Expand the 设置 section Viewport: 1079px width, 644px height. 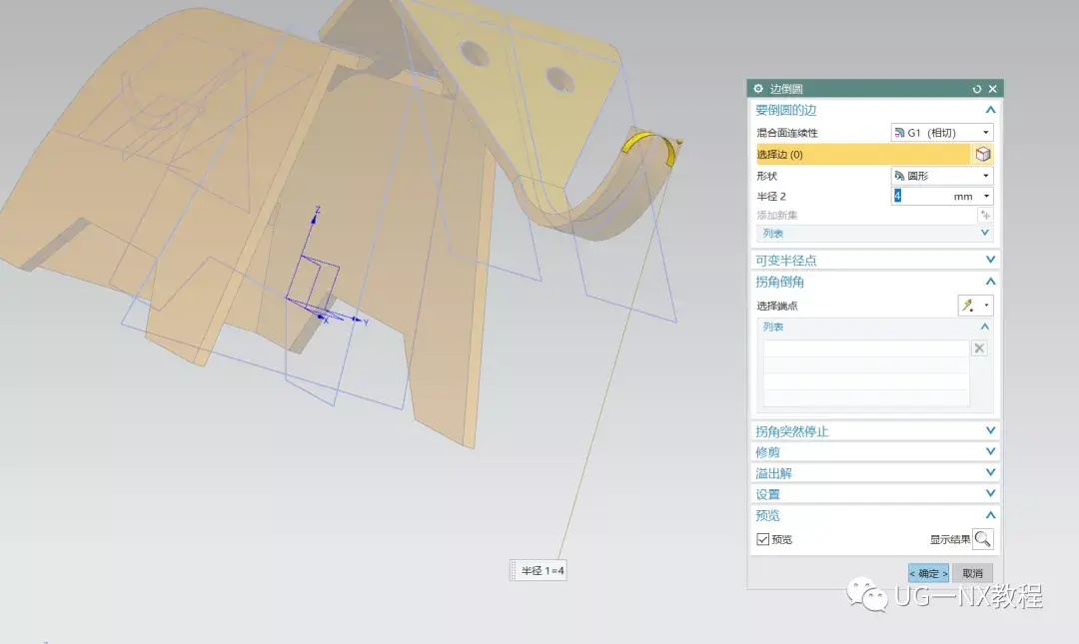click(990, 494)
